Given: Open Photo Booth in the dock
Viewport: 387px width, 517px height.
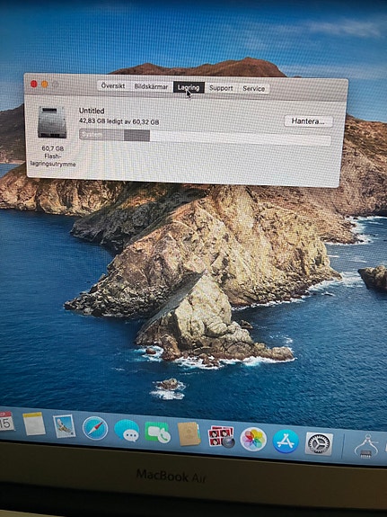Looking at the screenshot, I should click(x=221, y=437).
